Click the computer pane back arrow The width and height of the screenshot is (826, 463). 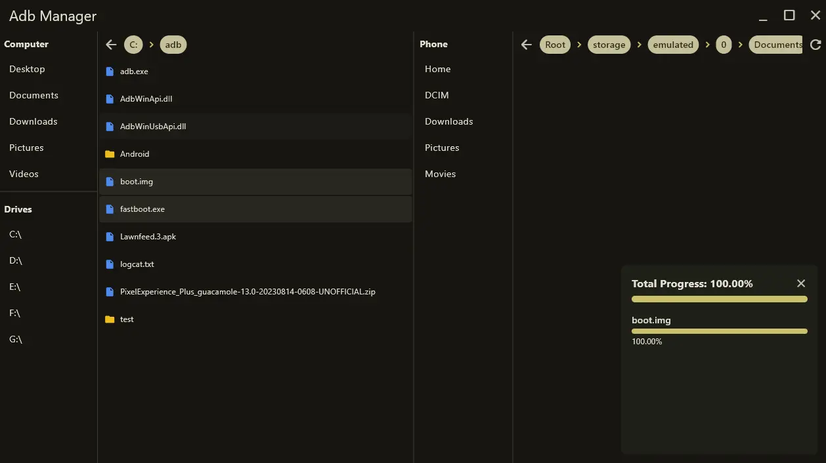111,45
